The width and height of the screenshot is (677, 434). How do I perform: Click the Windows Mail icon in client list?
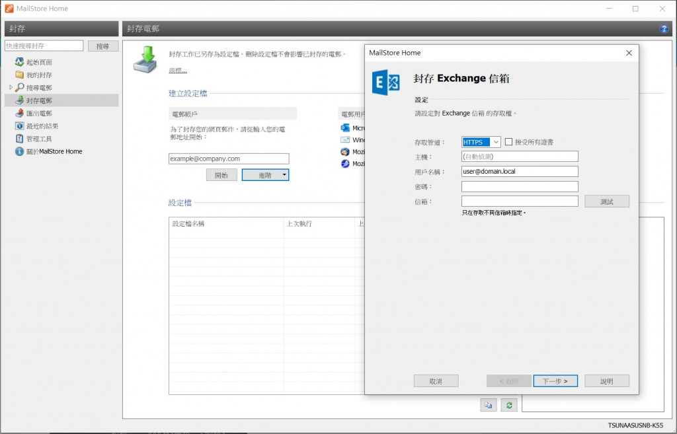pos(345,140)
